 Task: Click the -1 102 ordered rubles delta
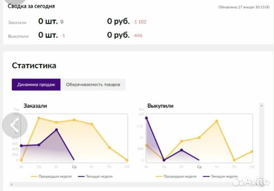[x=140, y=22]
